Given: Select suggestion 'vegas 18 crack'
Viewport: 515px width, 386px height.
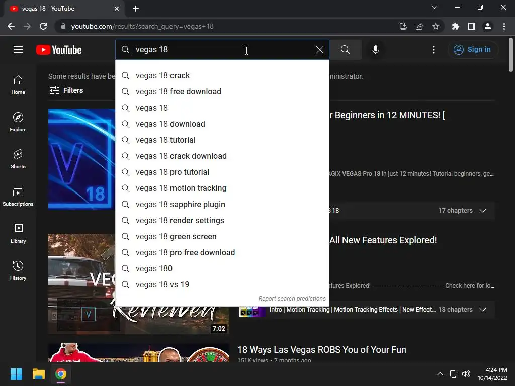Looking at the screenshot, I should point(222,75).
